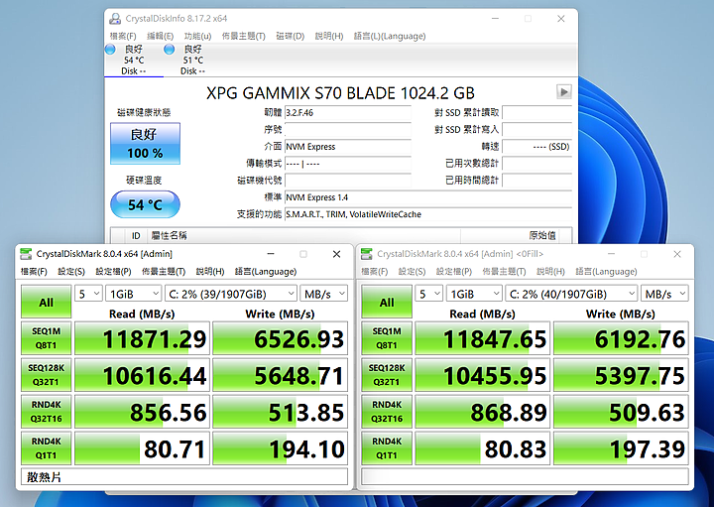This screenshot has width=714, height=507.
Task: Open 功能(u) menu in CrystalDiskInfo
Action: click(x=197, y=36)
